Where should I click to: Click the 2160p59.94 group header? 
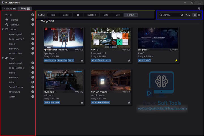(47, 21)
